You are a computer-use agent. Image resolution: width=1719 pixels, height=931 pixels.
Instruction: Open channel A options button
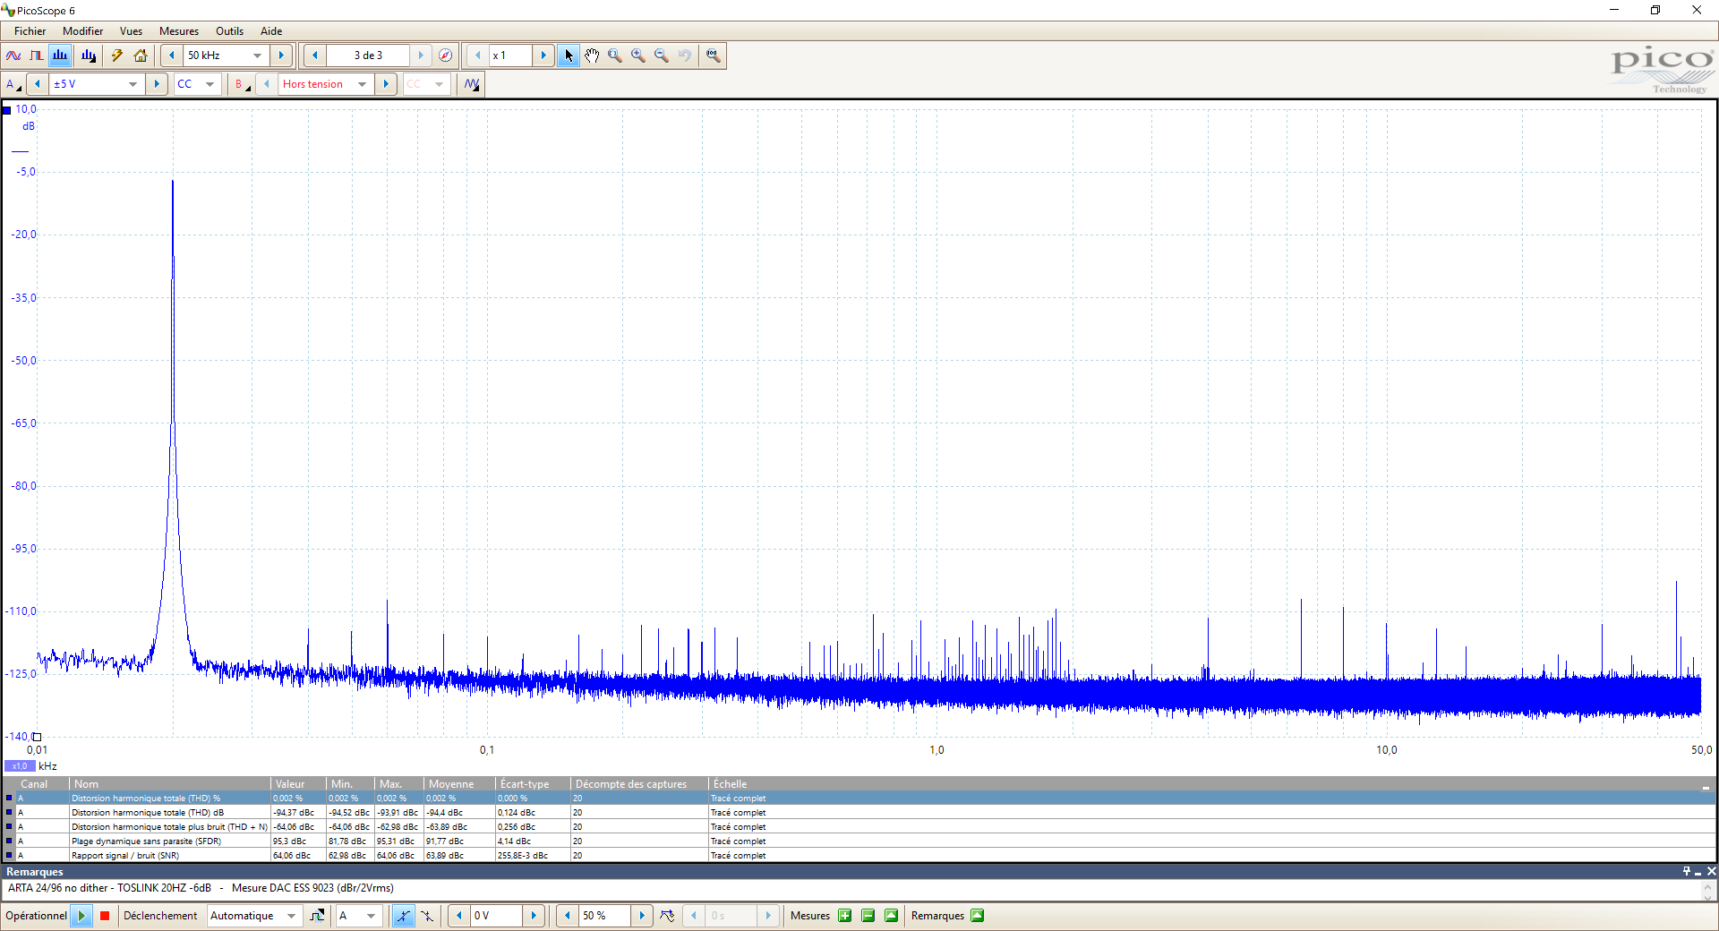[x=13, y=84]
